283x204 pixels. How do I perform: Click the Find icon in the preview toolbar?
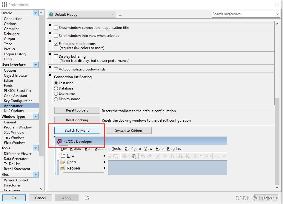[180, 156]
